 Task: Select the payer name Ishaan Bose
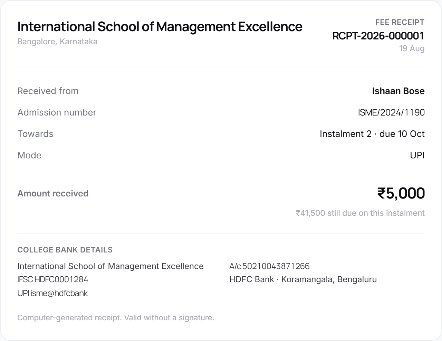click(398, 91)
